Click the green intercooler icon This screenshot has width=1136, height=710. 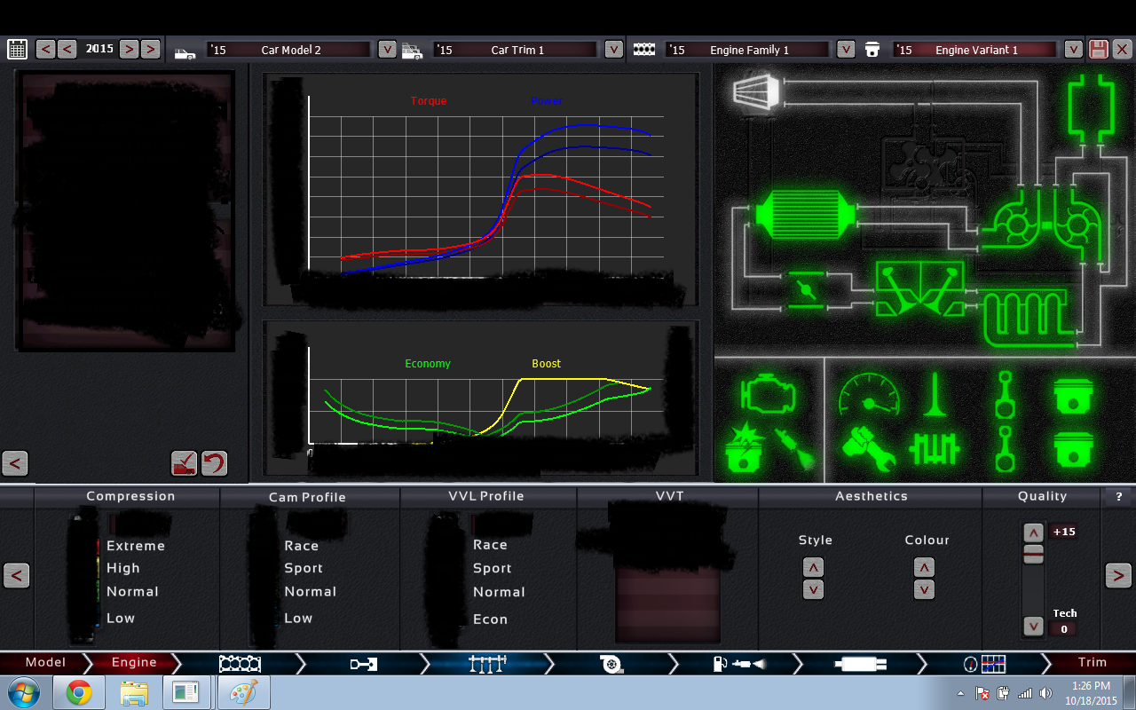(806, 215)
